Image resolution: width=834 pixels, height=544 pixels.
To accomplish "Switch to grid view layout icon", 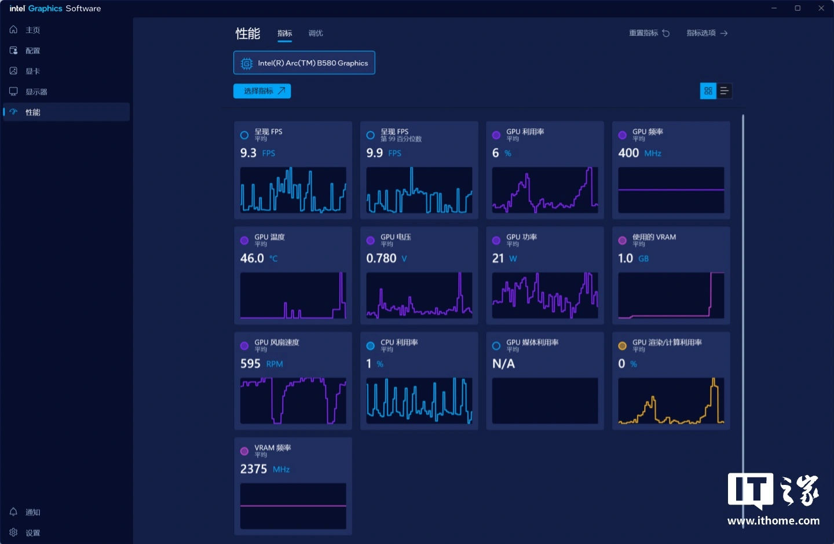I will coord(708,91).
